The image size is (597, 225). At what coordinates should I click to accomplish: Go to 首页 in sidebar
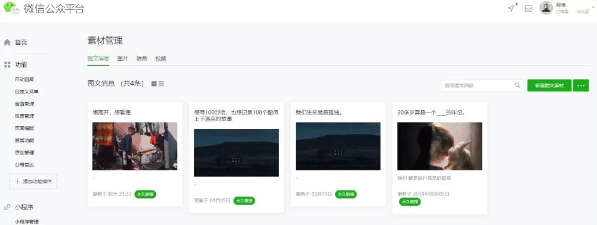(21, 42)
